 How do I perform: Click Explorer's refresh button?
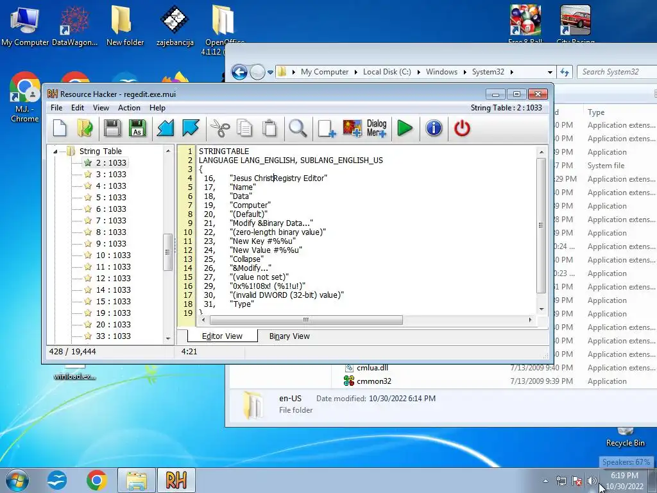(565, 72)
